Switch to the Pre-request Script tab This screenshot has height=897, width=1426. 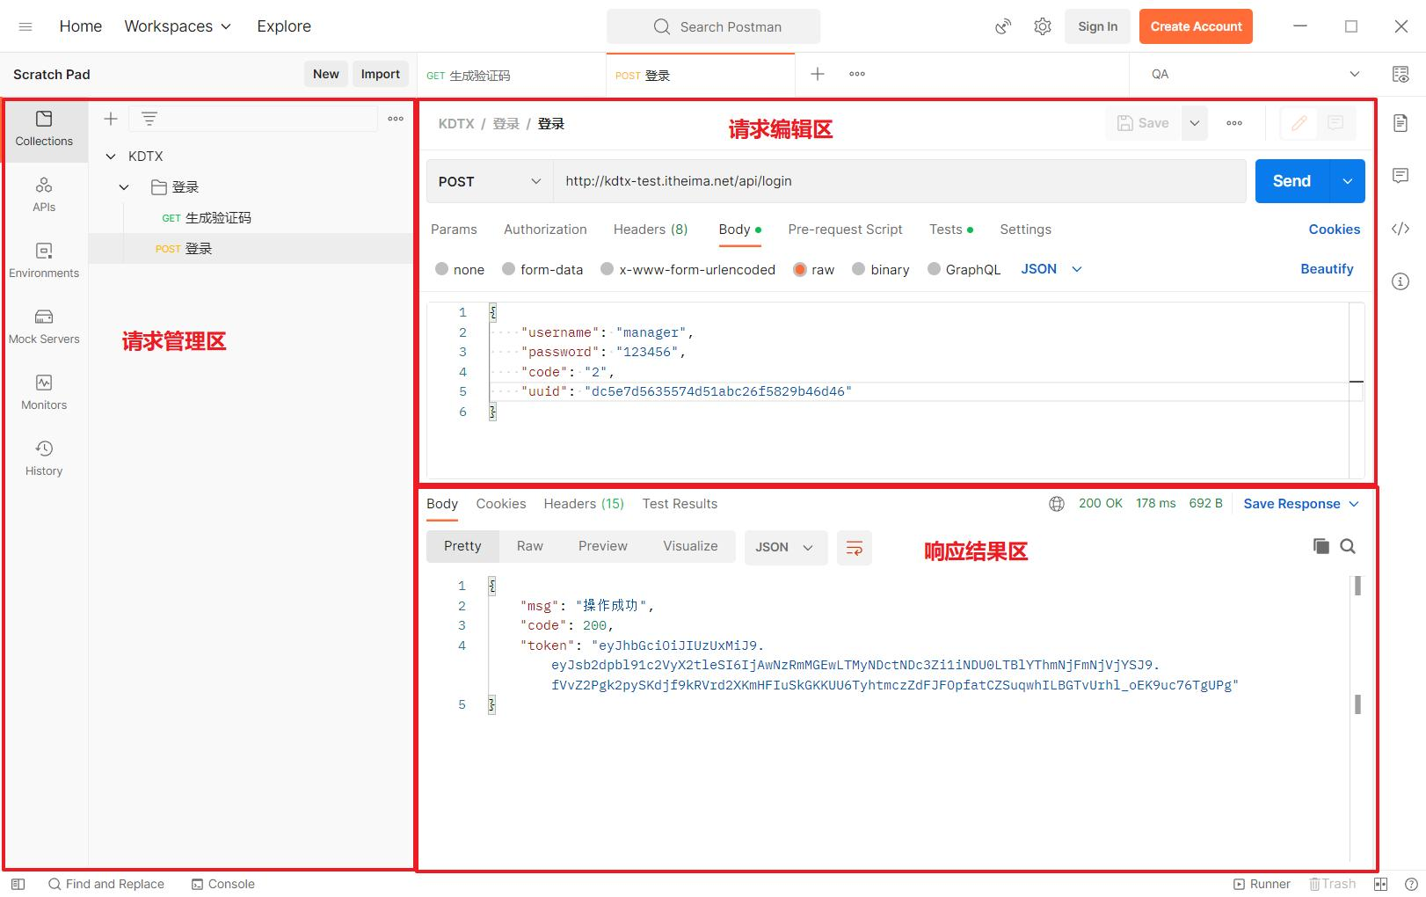click(x=845, y=230)
